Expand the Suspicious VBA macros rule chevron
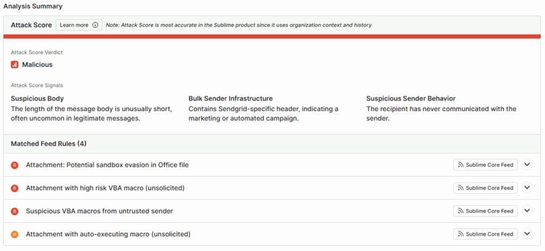The height and width of the screenshot is (251, 545). (x=527, y=211)
